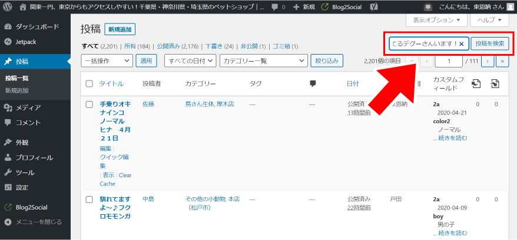This screenshot has width=517, height=240.
Task: Select the checkbox for 馴れてますよ post
Action: click(90, 200)
